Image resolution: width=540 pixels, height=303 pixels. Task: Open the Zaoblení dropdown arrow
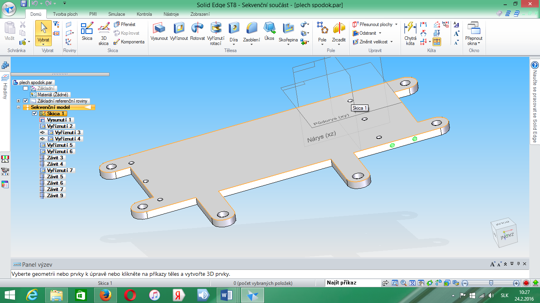tap(251, 44)
